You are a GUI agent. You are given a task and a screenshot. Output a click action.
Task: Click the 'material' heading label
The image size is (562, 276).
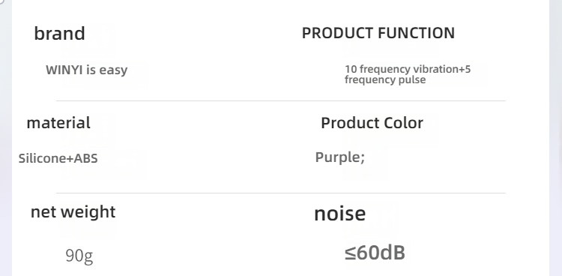point(58,123)
